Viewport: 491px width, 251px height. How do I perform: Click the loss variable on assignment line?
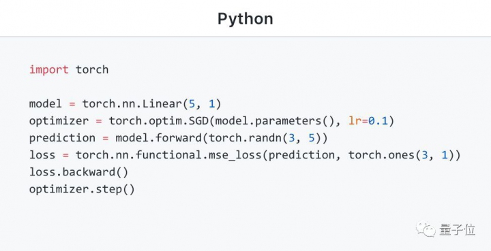pyautogui.click(x=42, y=155)
